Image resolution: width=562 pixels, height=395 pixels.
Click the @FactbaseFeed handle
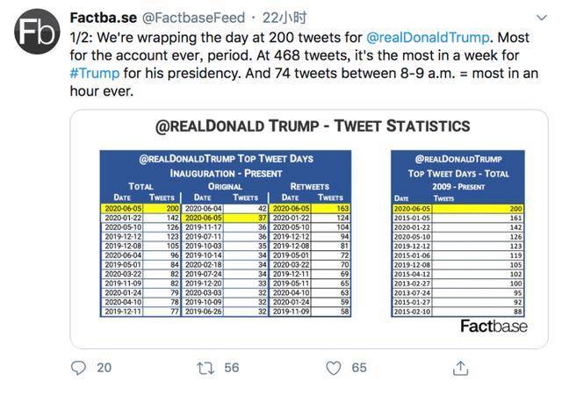click(186, 18)
